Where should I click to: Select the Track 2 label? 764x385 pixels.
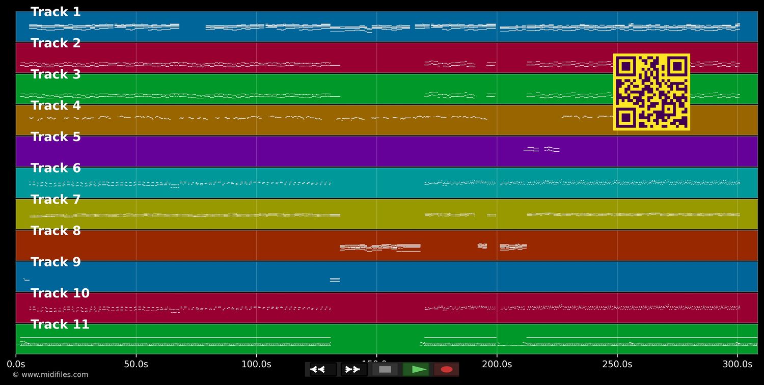[x=55, y=43]
